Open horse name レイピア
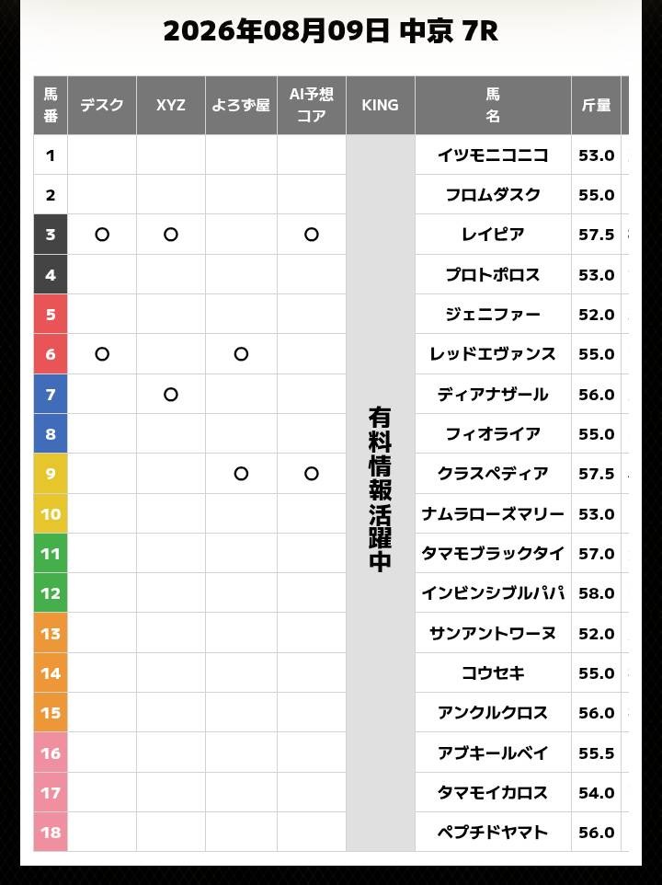This screenshot has width=662, height=885. point(493,235)
